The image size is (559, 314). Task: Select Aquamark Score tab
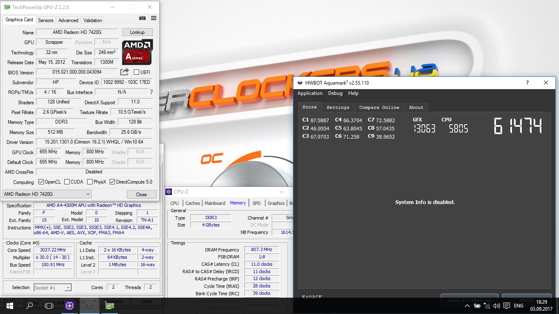tap(309, 107)
